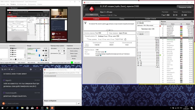Add a new source with plus icon
This screenshot has height=110, width=195.
(11, 59)
